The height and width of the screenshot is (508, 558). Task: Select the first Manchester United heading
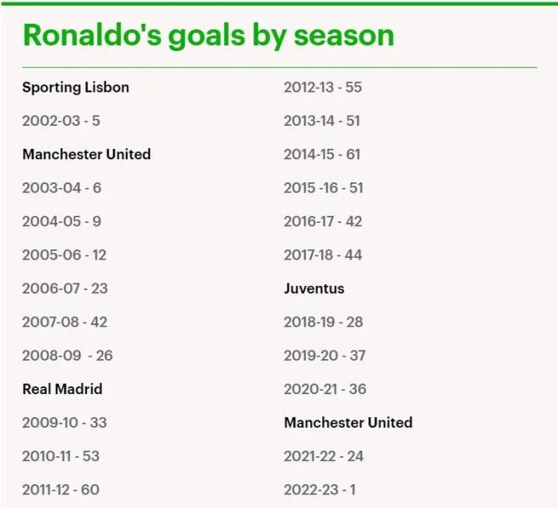[86, 154]
